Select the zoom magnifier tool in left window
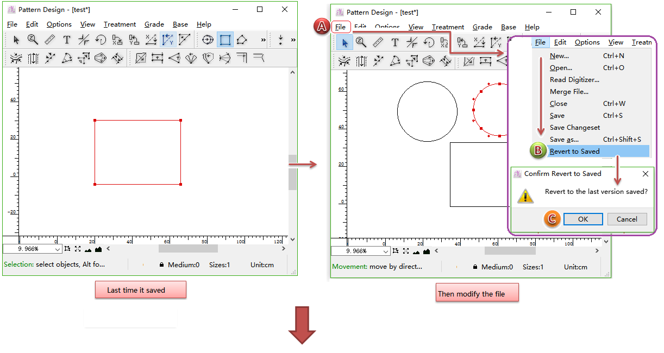The height and width of the screenshot is (353, 664). [x=33, y=40]
